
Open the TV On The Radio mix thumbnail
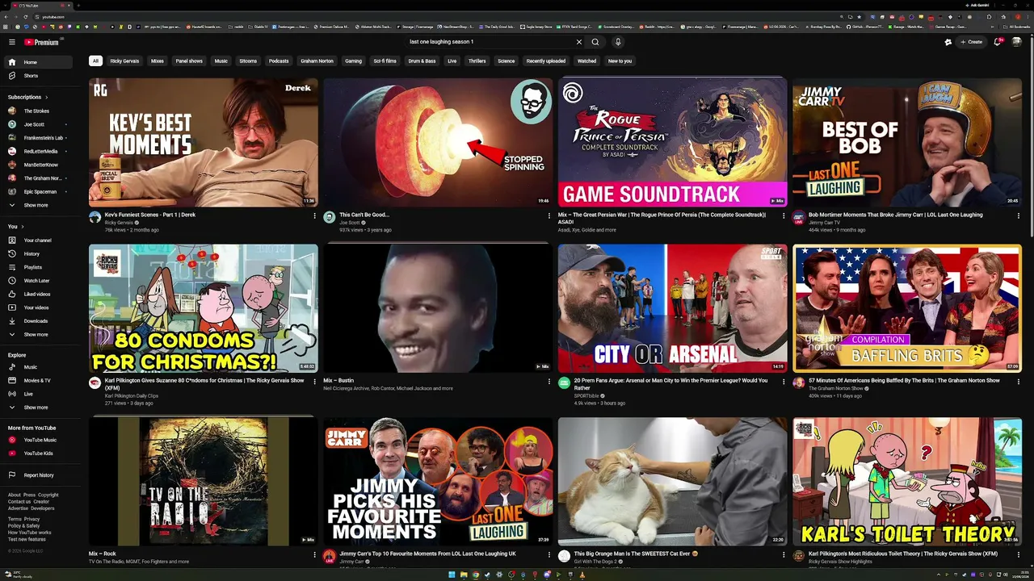tap(204, 482)
